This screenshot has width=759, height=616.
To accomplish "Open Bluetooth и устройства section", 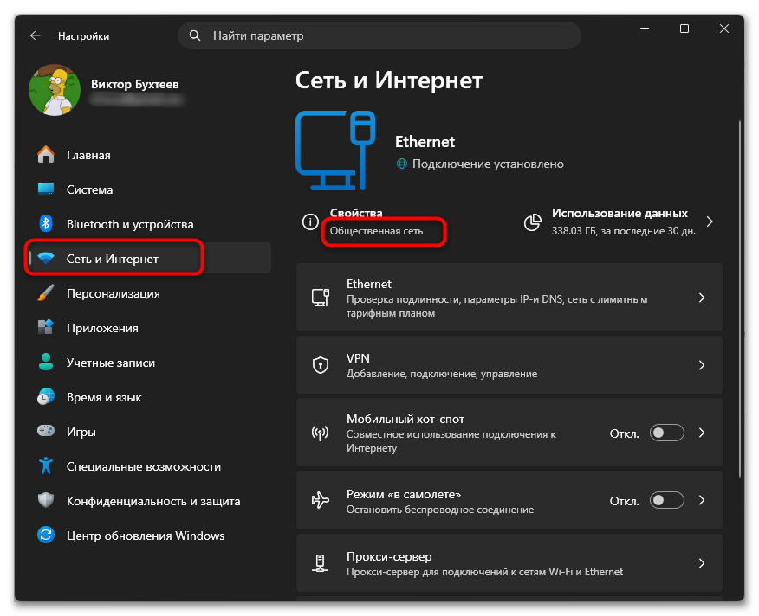I will [x=149, y=224].
